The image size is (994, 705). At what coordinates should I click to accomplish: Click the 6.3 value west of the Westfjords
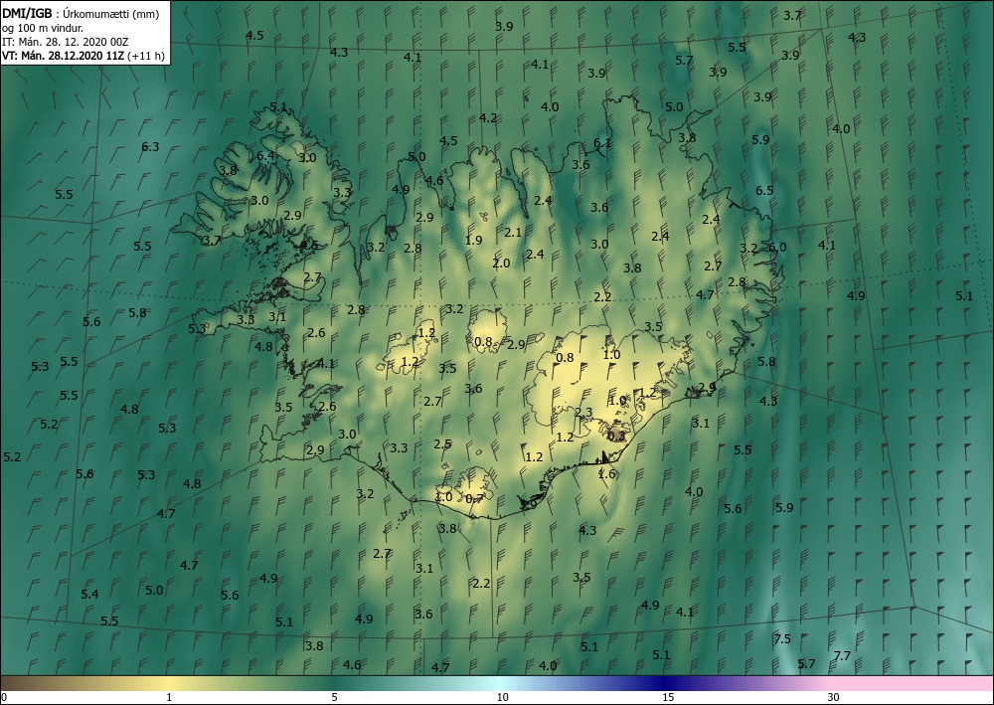click(150, 147)
